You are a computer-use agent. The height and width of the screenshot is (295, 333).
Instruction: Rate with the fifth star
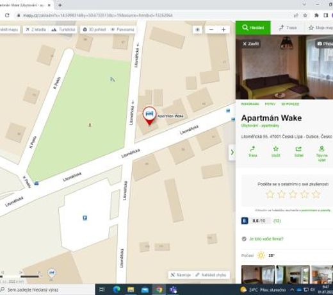[x=316, y=194]
